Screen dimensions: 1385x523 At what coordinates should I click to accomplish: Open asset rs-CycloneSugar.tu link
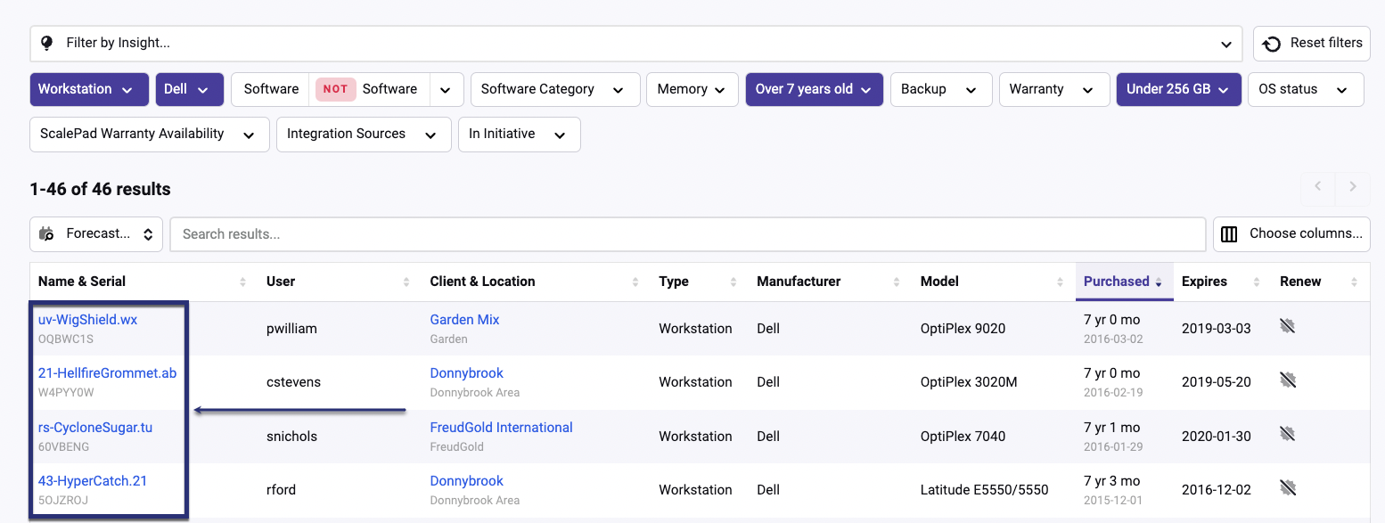pos(95,428)
